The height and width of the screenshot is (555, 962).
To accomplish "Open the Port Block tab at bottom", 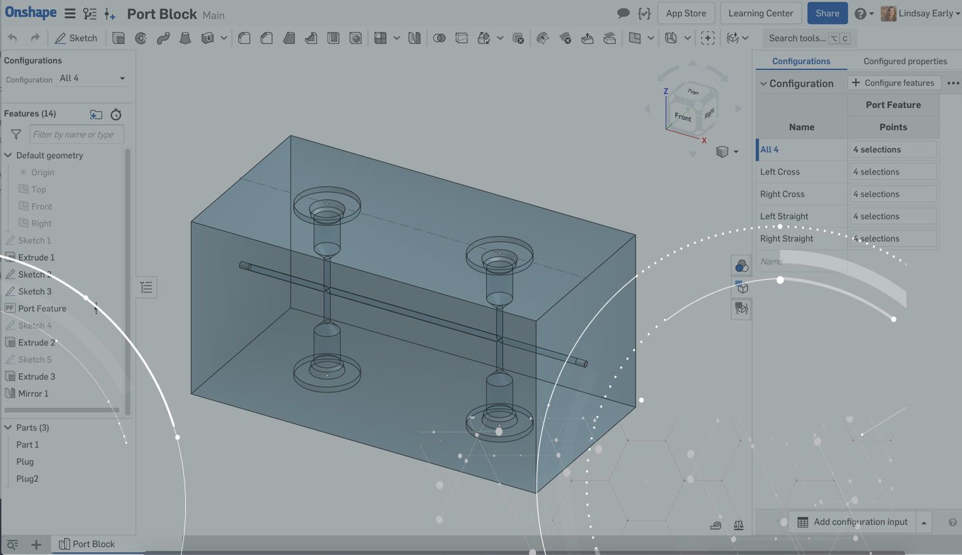I will (x=87, y=544).
